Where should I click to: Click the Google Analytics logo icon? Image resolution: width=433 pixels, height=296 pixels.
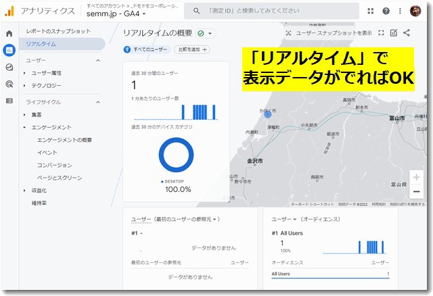coord(9,11)
